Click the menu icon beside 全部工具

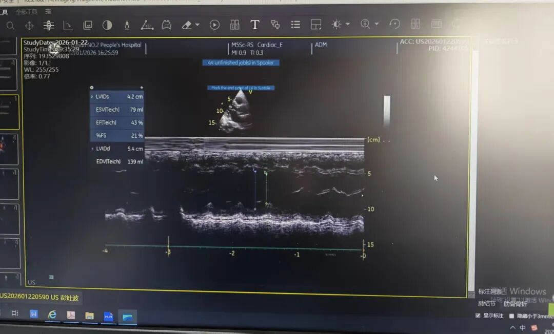point(48,12)
